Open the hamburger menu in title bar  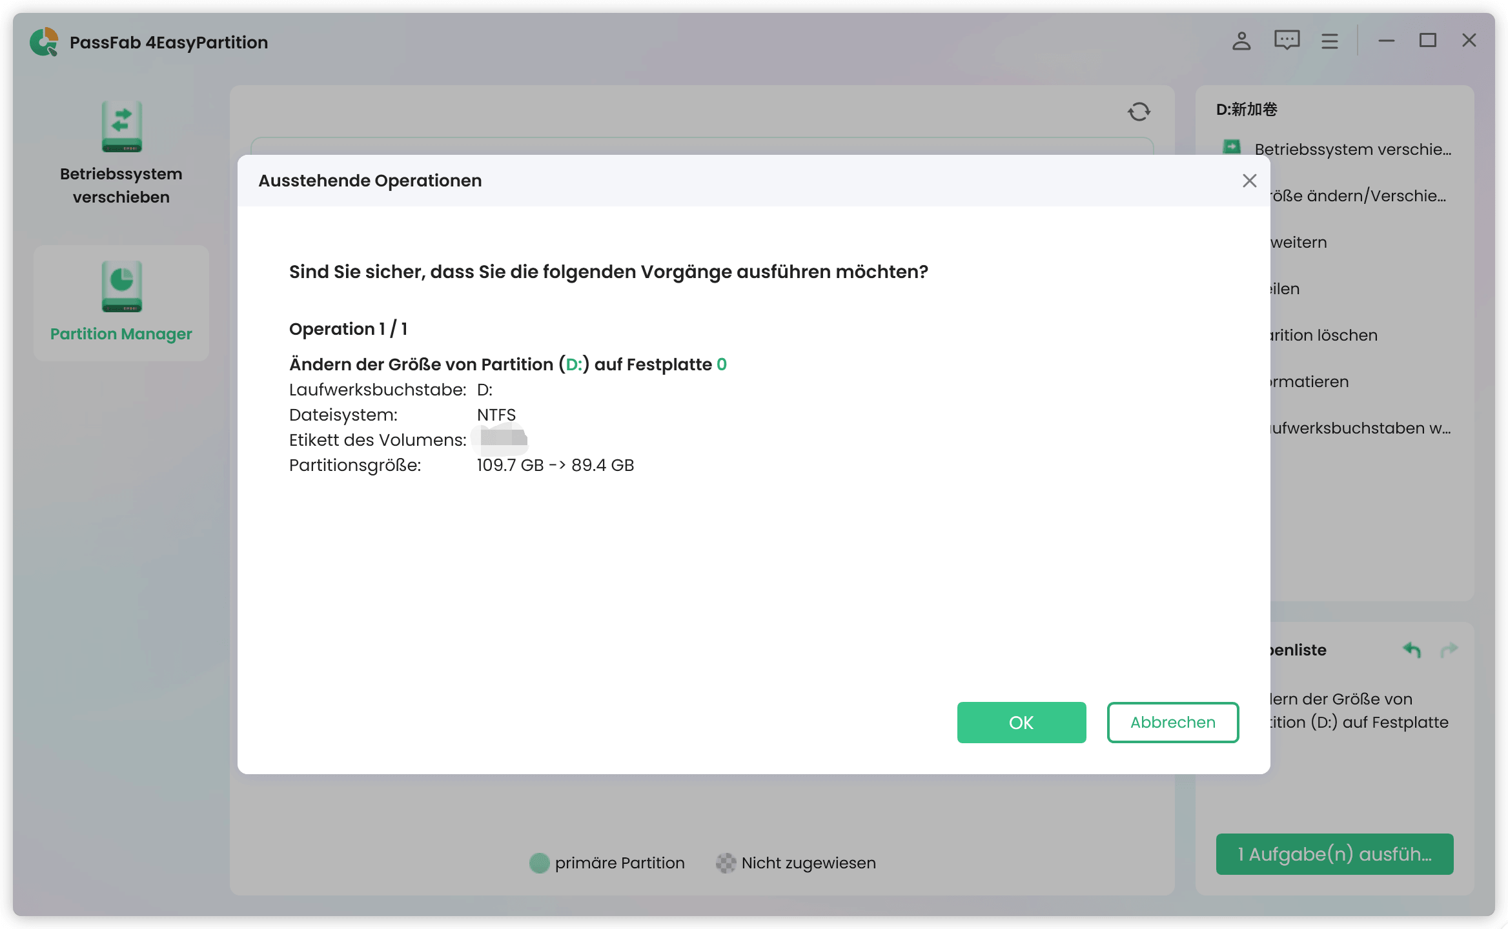(x=1329, y=41)
